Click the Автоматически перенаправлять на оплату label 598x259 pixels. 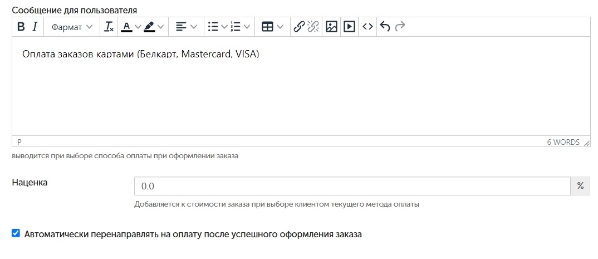pos(193,234)
